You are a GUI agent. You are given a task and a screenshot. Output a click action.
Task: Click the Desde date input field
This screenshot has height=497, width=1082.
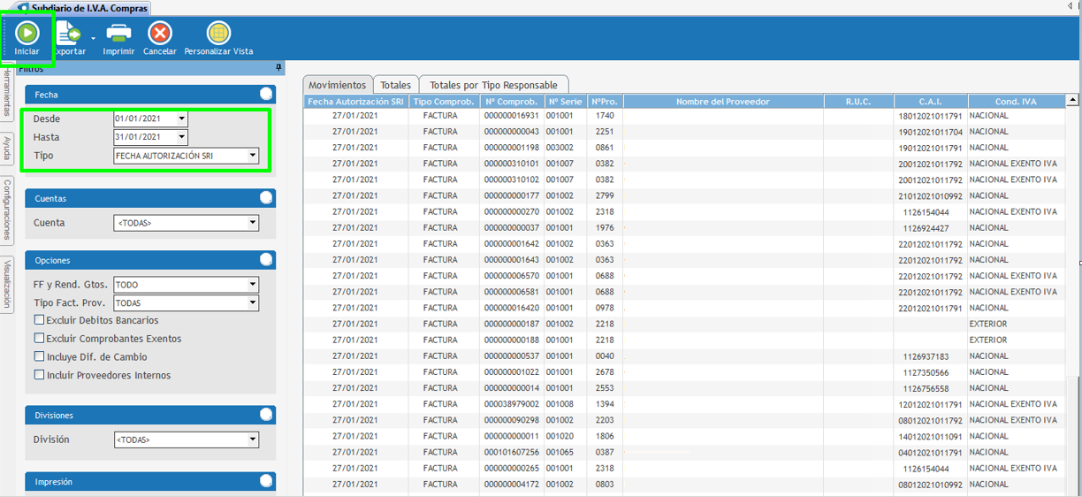(145, 119)
